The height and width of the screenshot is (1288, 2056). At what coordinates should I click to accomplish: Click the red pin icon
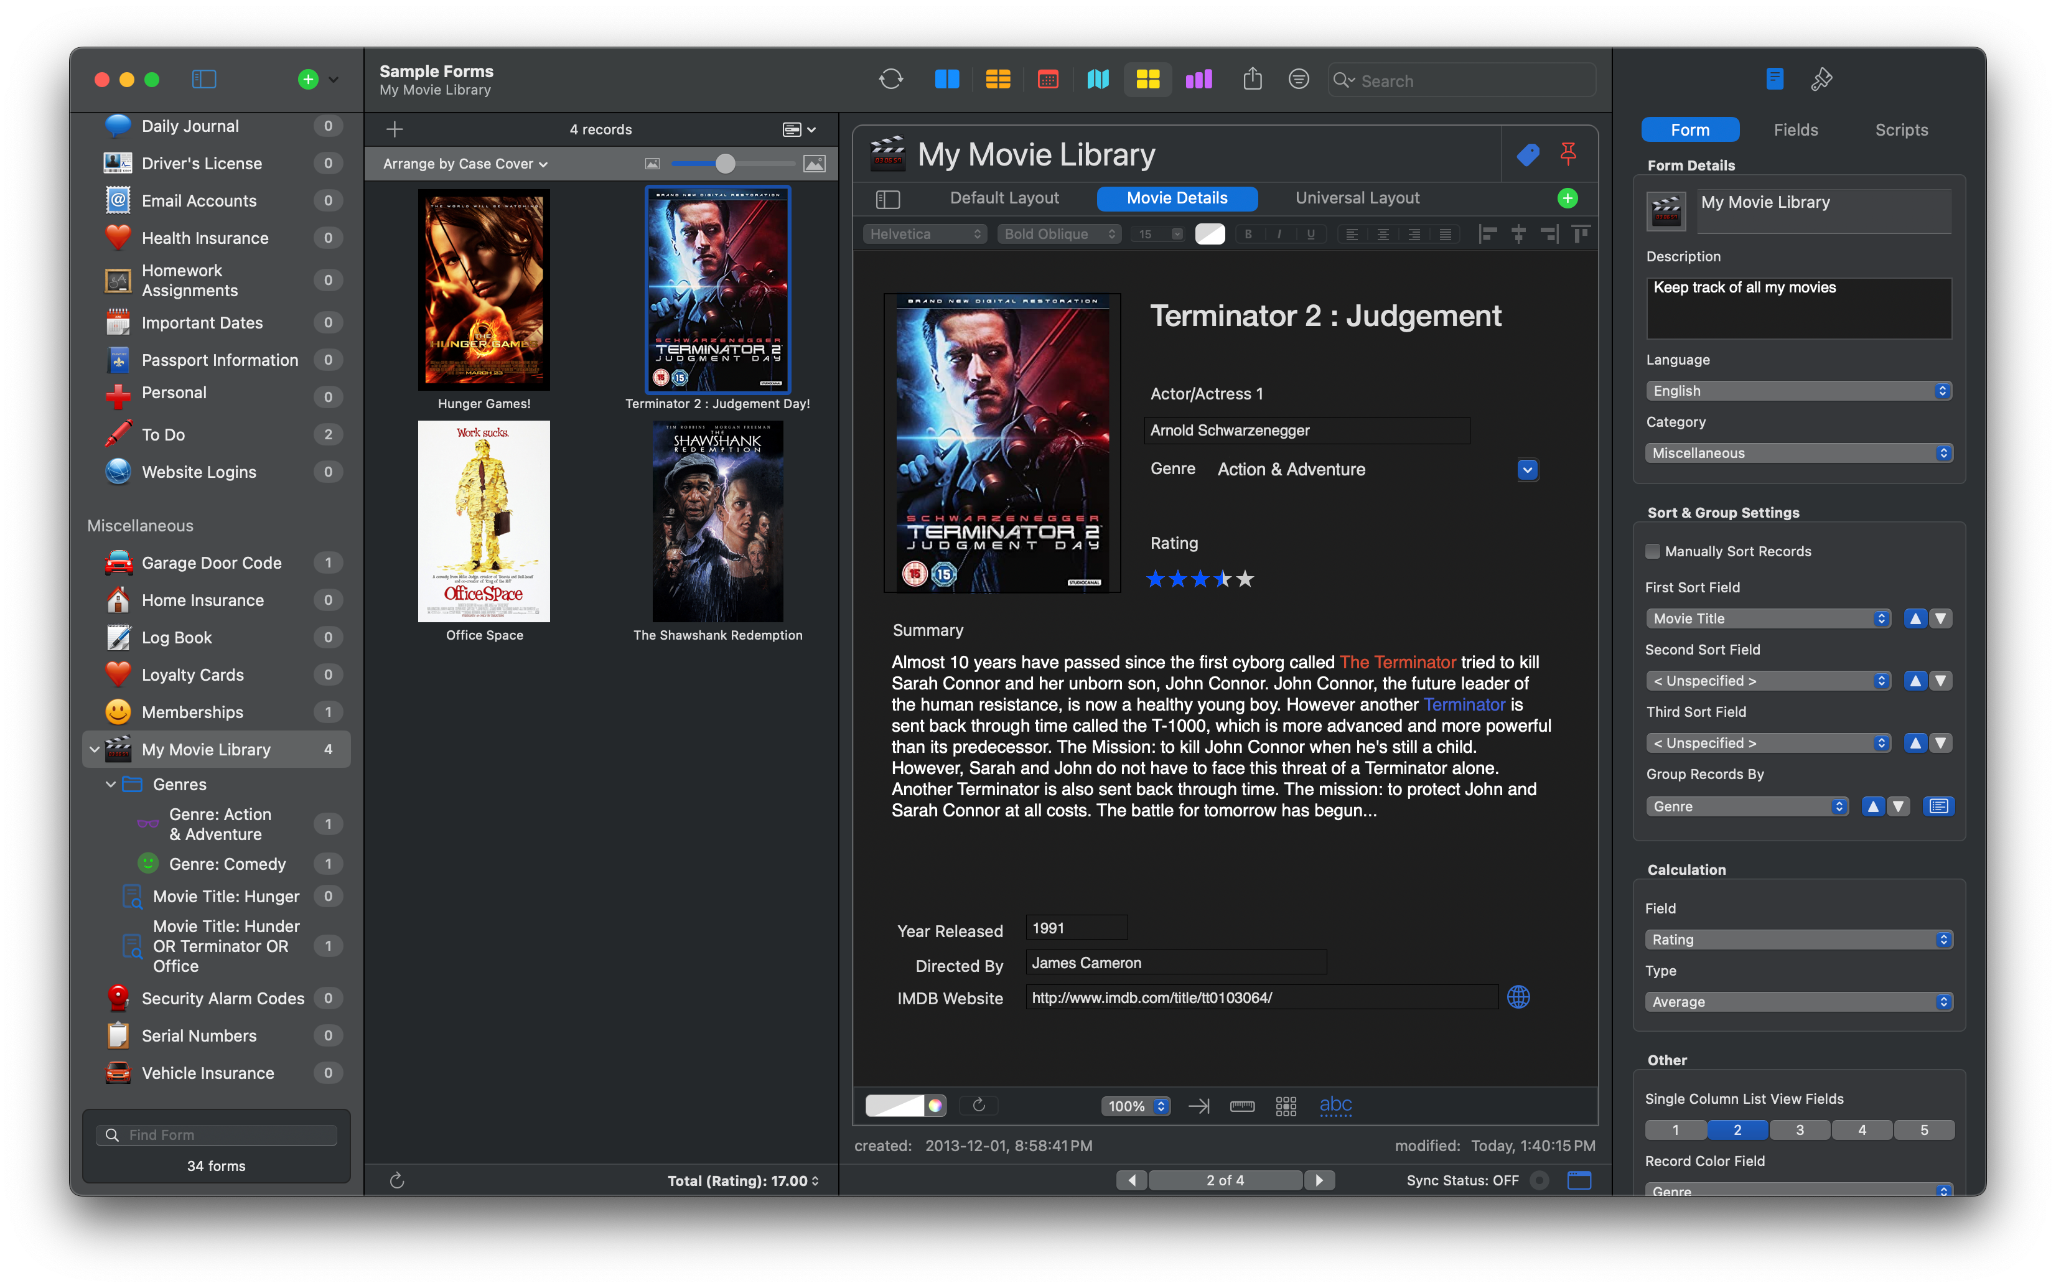1567,154
